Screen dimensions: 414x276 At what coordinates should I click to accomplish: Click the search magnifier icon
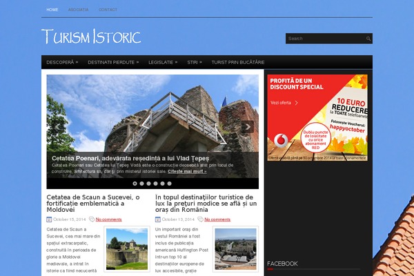(368, 39)
